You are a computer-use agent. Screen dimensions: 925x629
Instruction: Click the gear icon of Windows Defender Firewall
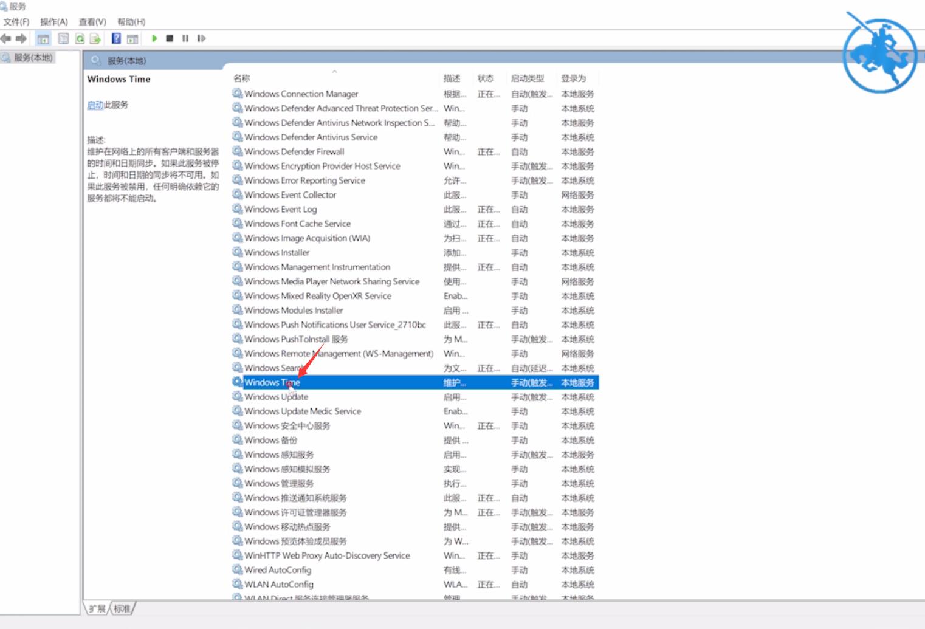(x=238, y=151)
